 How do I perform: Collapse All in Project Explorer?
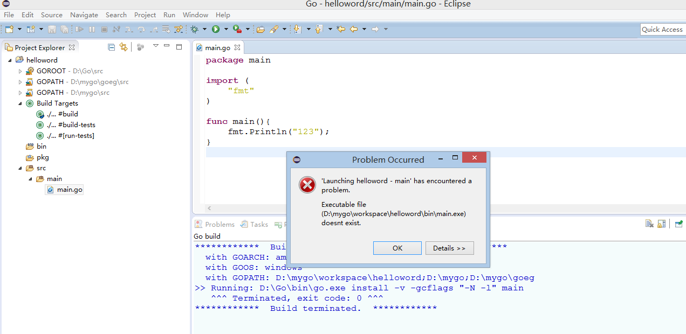tap(112, 47)
